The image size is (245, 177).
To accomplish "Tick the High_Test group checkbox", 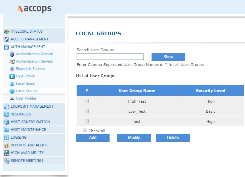I will tap(87, 101).
